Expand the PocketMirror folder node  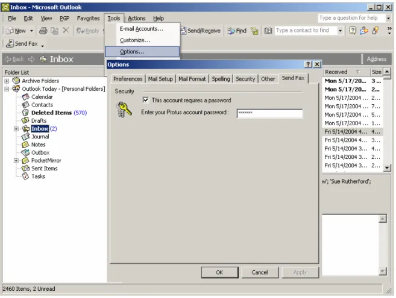pos(16,161)
